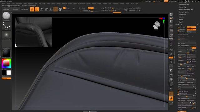
Task: Select the Scale transform icon
Action: pos(46,9)
